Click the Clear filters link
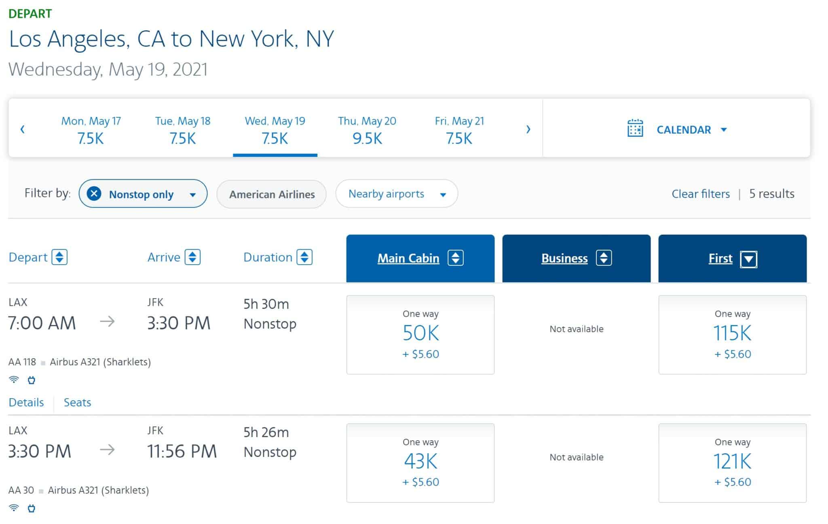The image size is (828, 524). pos(701,194)
